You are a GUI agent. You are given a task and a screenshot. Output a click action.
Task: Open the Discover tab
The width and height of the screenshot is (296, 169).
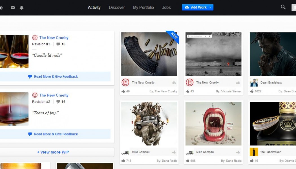click(x=117, y=8)
